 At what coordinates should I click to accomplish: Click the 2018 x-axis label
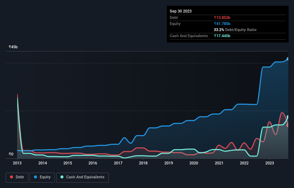[x=143, y=163]
